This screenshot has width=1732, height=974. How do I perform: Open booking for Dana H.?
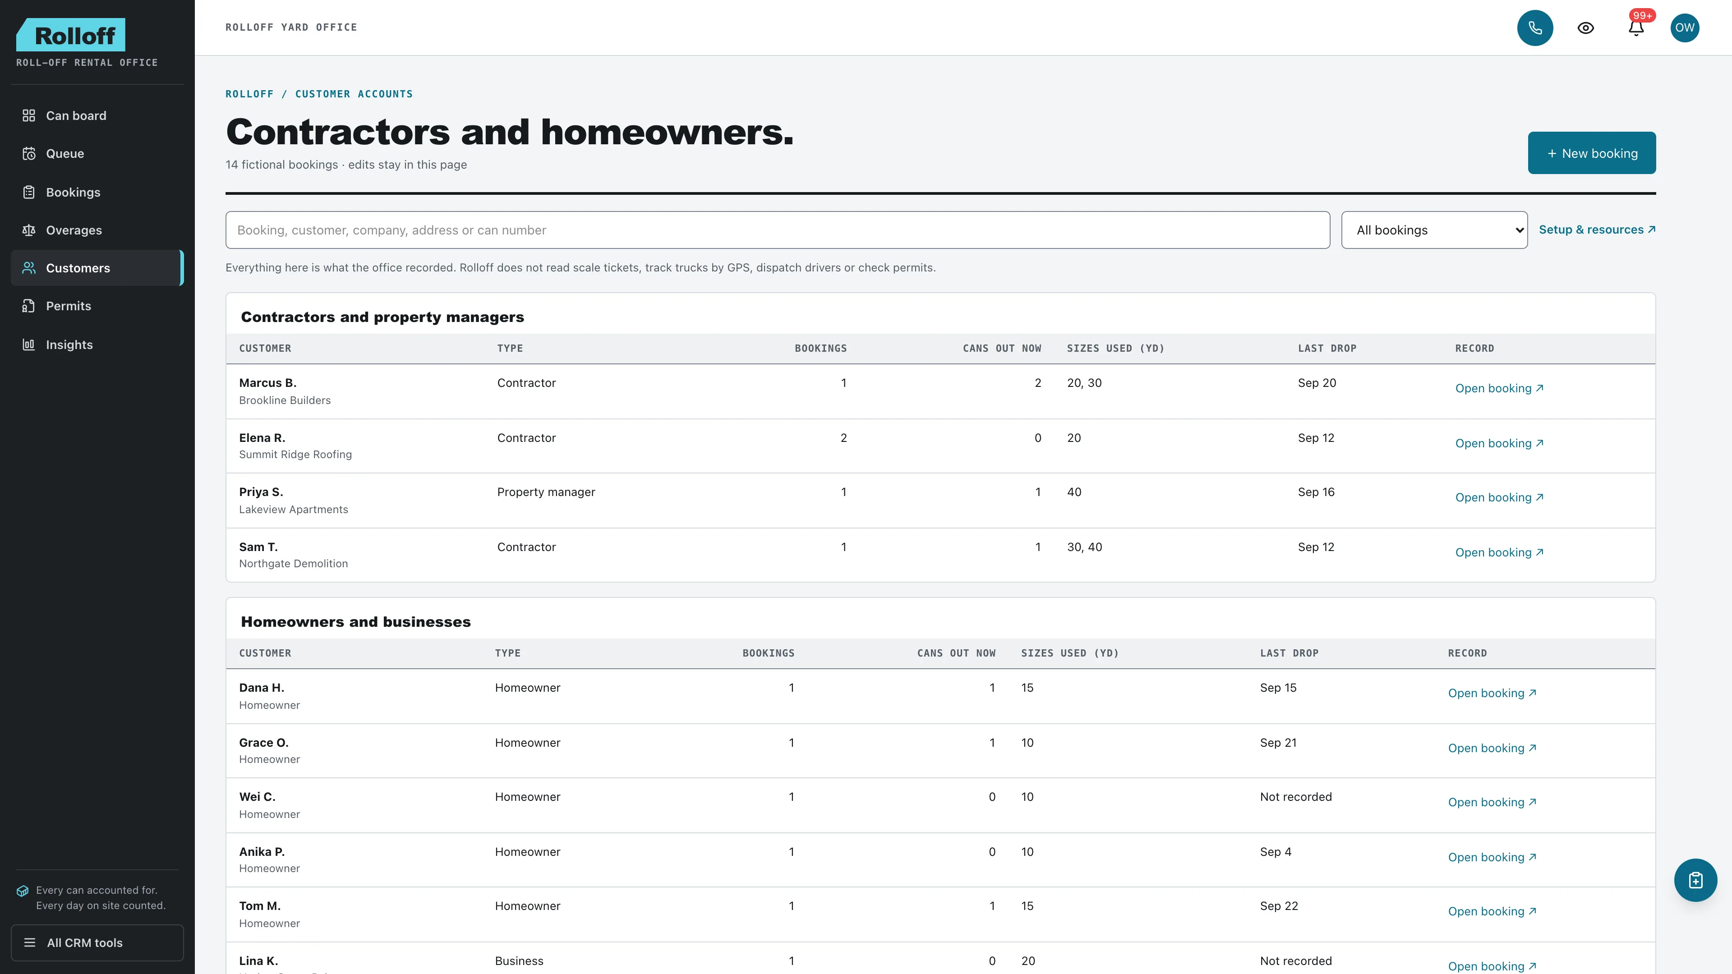(1492, 693)
